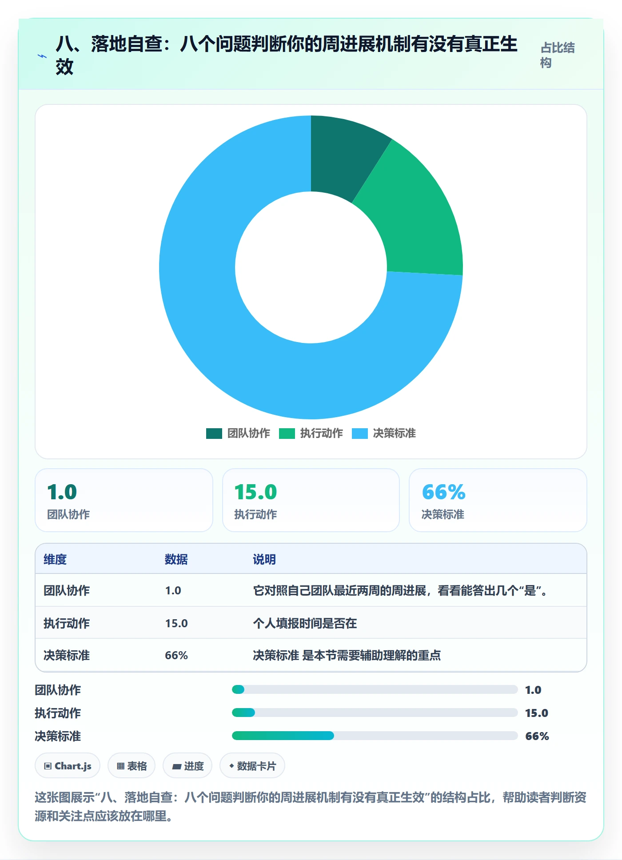Click the 66% value in the table
The image size is (622, 860).
point(176,655)
